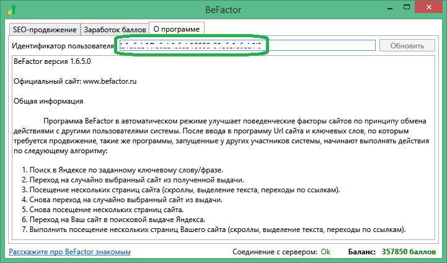Click step 3 Посещение нескольких страниц сайта
Viewport: 447px width, 263px height.
point(181,190)
